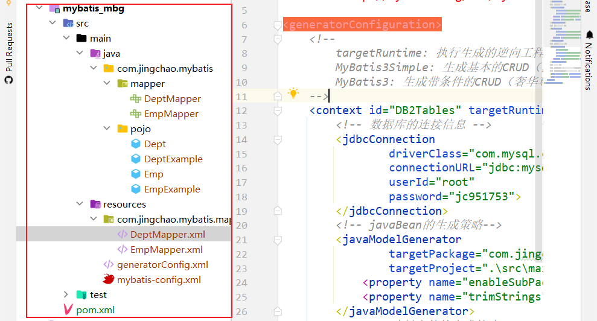Collapse the java source folder arrow

click(x=80, y=53)
